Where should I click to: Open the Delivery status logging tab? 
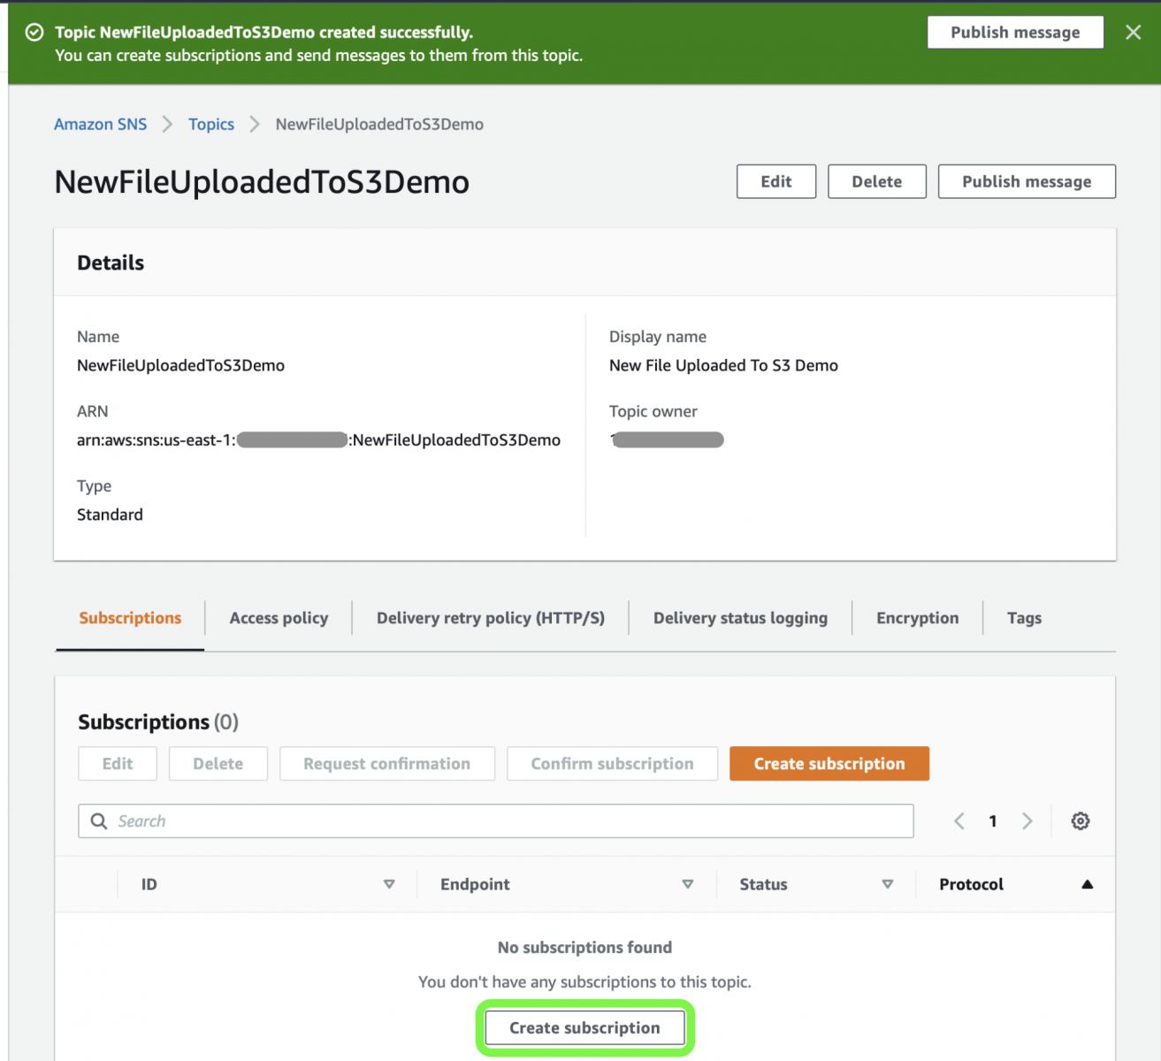[x=740, y=618]
